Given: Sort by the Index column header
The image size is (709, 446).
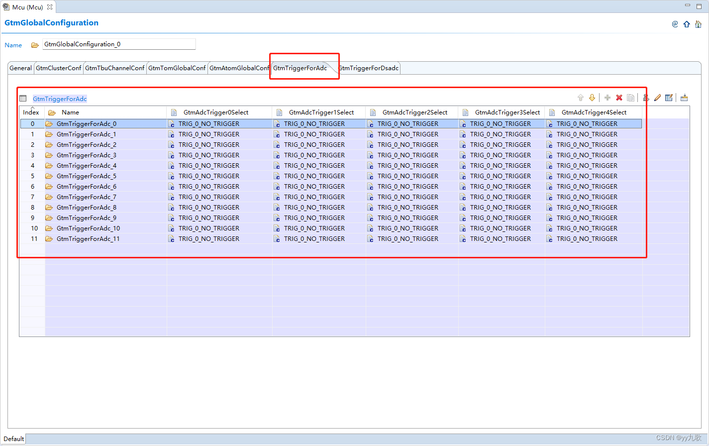Looking at the screenshot, I should pos(31,112).
